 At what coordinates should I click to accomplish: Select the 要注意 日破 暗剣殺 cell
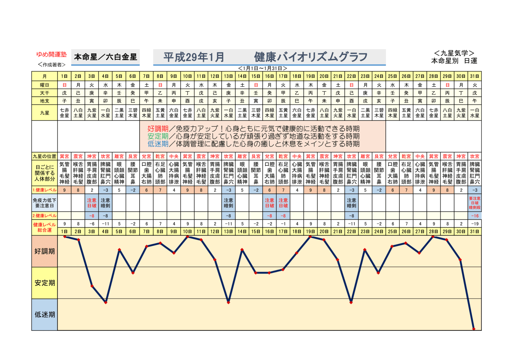pyautogui.click(x=475, y=203)
